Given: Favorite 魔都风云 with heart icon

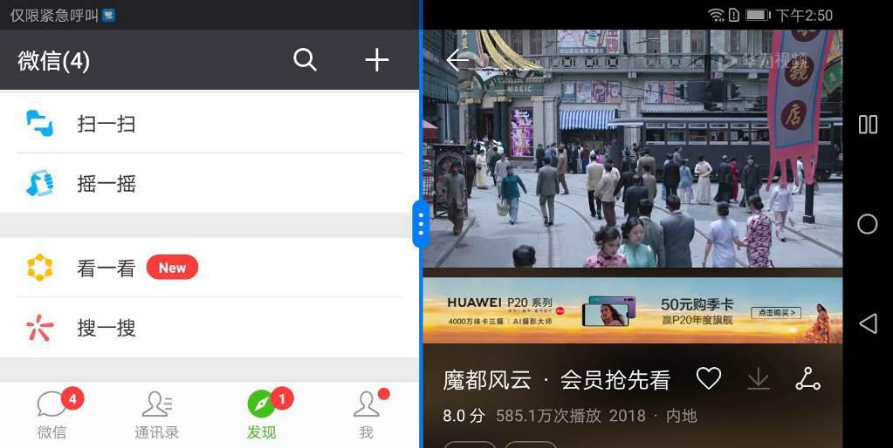Looking at the screenshot, I should tap(709, 378).
